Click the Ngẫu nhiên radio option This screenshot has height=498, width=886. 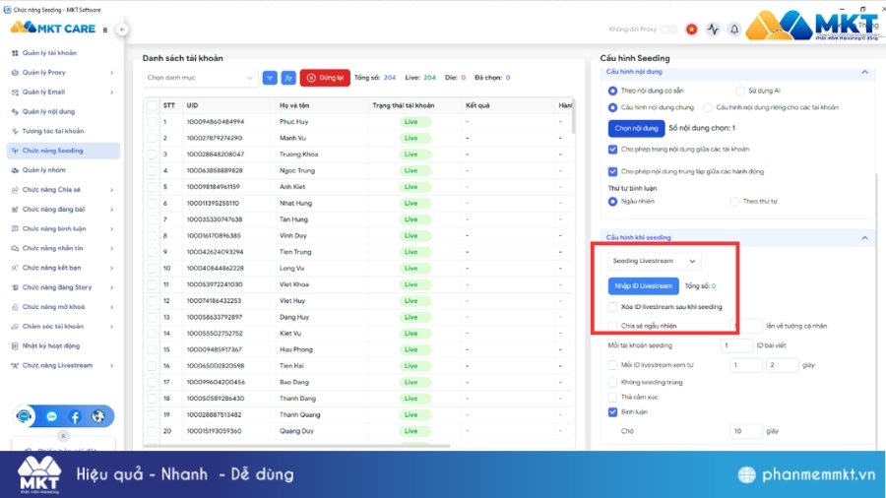coord(612,202)
